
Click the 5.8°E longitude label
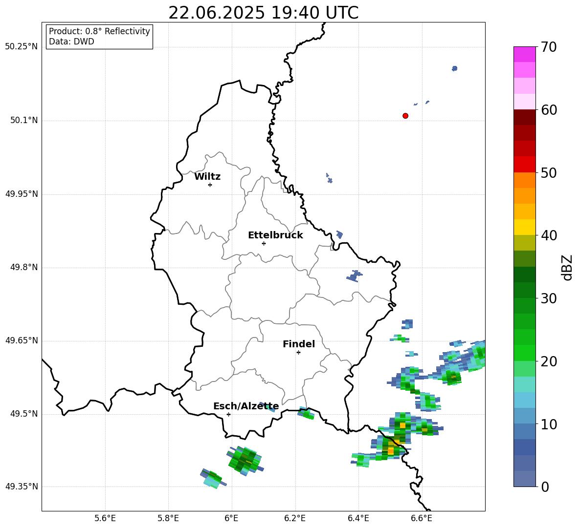point(168,518)
